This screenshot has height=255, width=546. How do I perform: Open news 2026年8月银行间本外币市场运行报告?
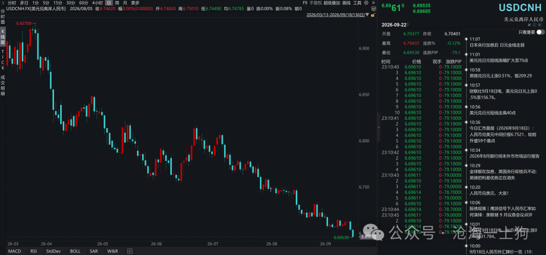pyautogui.click(x=505, y=156)
